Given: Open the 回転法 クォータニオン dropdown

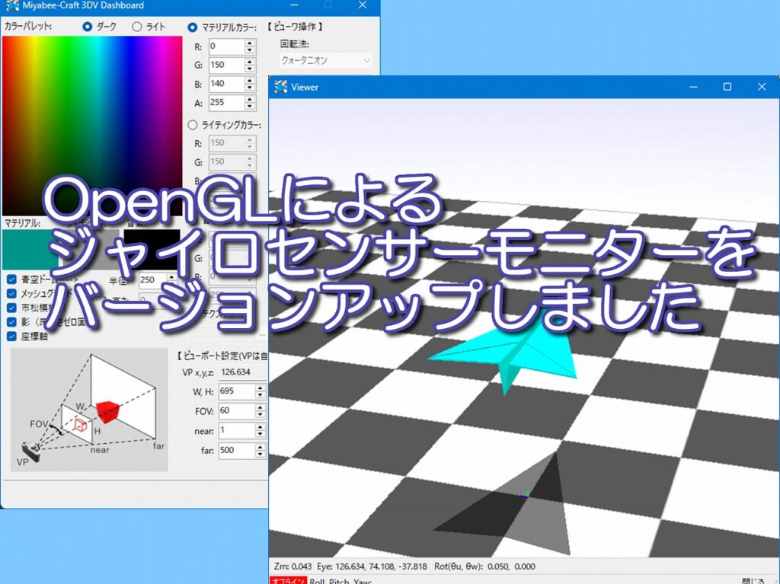Looking at the screenshot, I should (326, 61).
